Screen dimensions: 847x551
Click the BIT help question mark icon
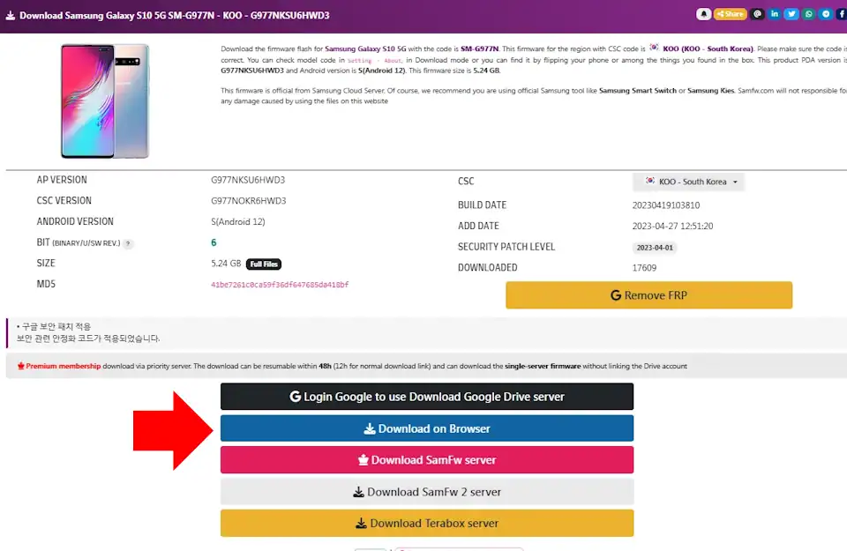pyautogui.click(x=128, y=243)
